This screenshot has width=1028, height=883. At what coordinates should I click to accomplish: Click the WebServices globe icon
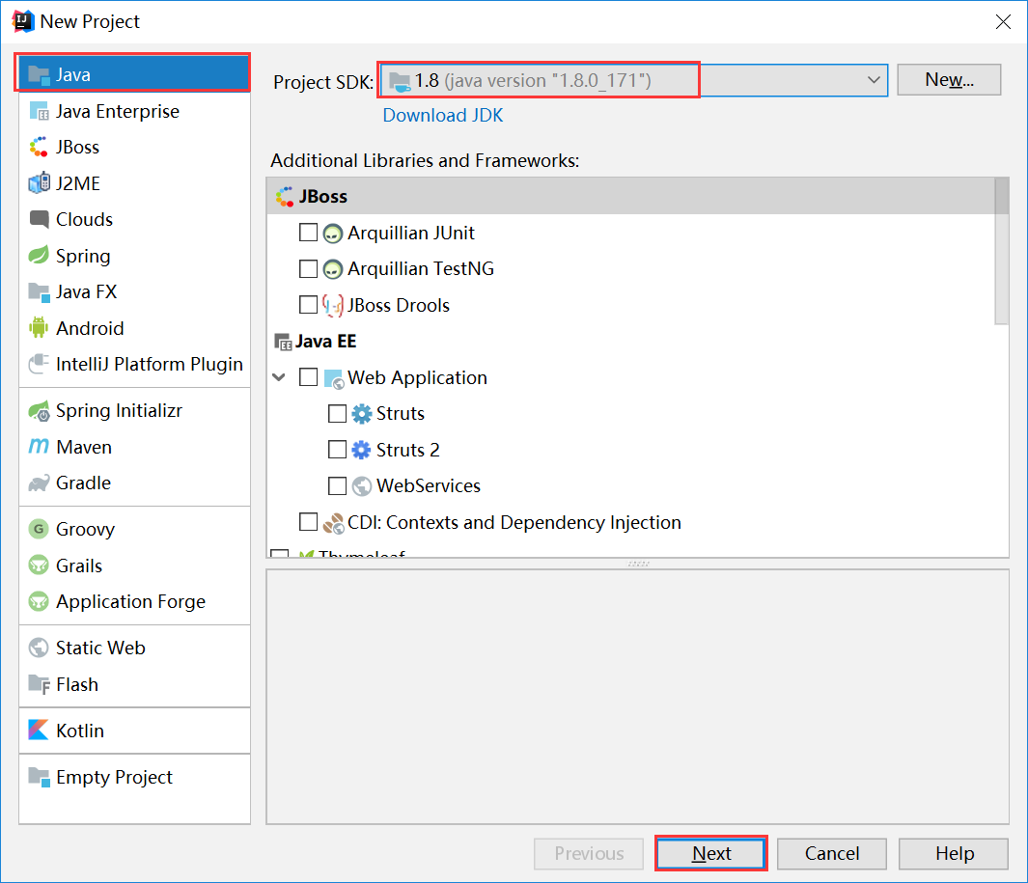pos(361,485)
